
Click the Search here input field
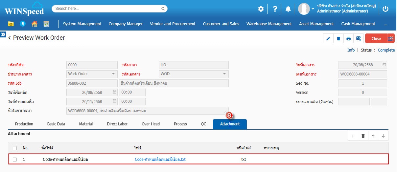tap(109, 9)
